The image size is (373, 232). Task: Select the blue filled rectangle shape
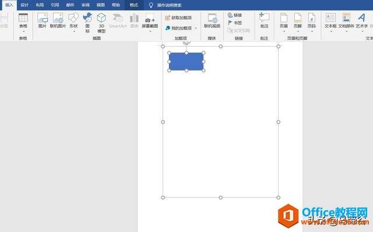186,62
